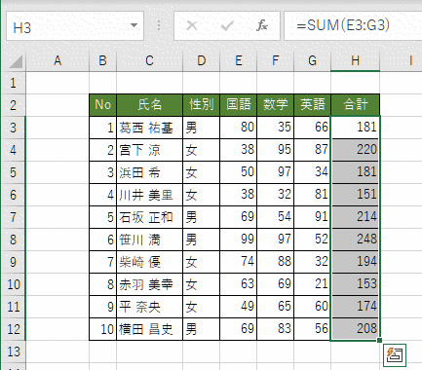Viewport: 422px width, 370px height.
Task: Click the fill handle at selection corner
Action: (x=379, y=340)
